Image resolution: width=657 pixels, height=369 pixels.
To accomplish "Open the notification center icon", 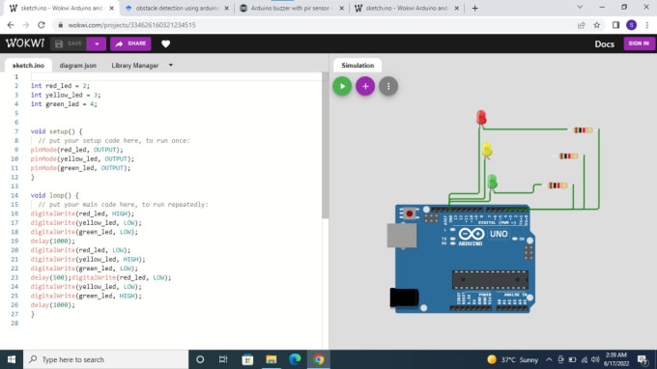I will tap(643, 359).
